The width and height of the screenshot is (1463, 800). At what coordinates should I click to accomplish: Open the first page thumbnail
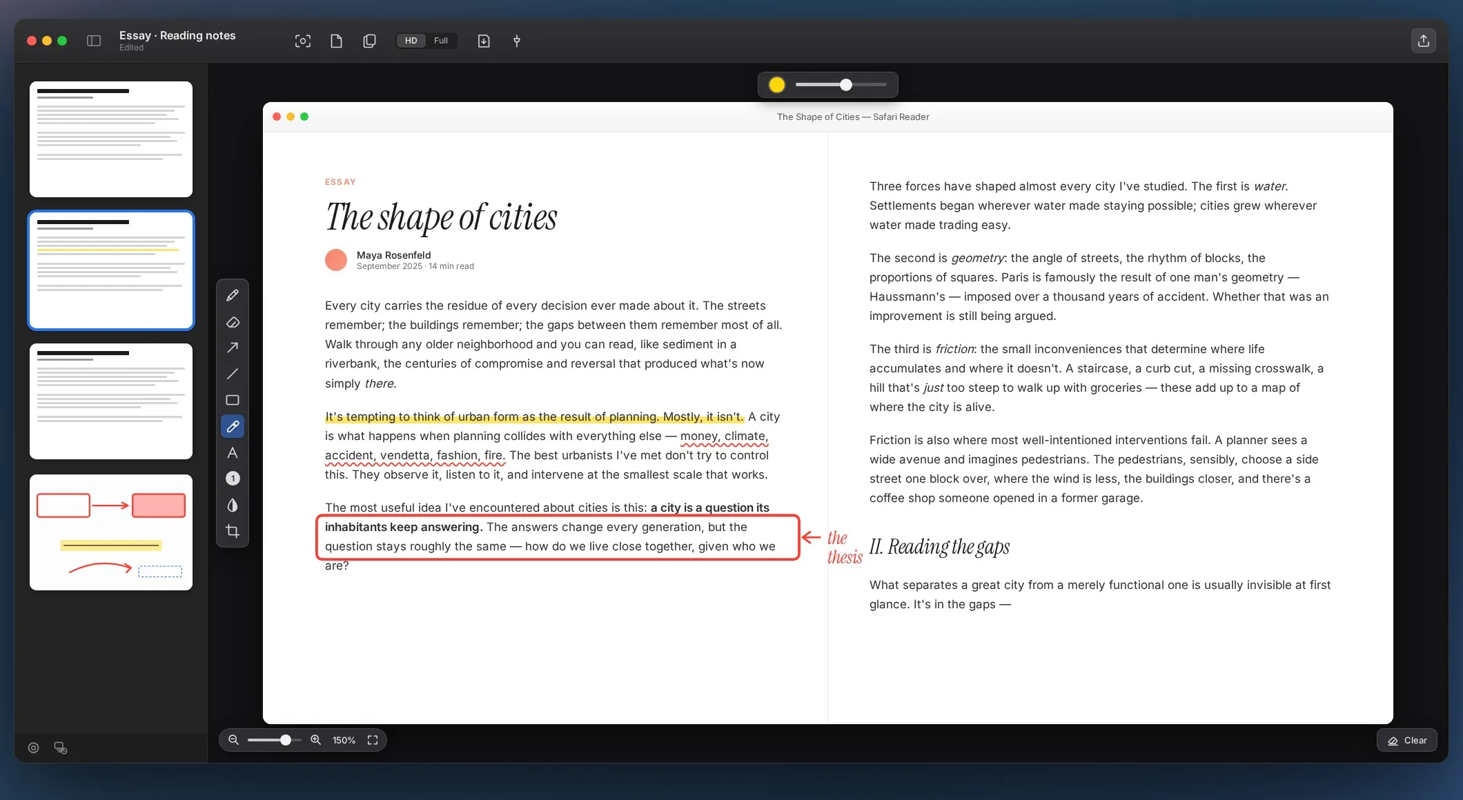coord(111,139)
